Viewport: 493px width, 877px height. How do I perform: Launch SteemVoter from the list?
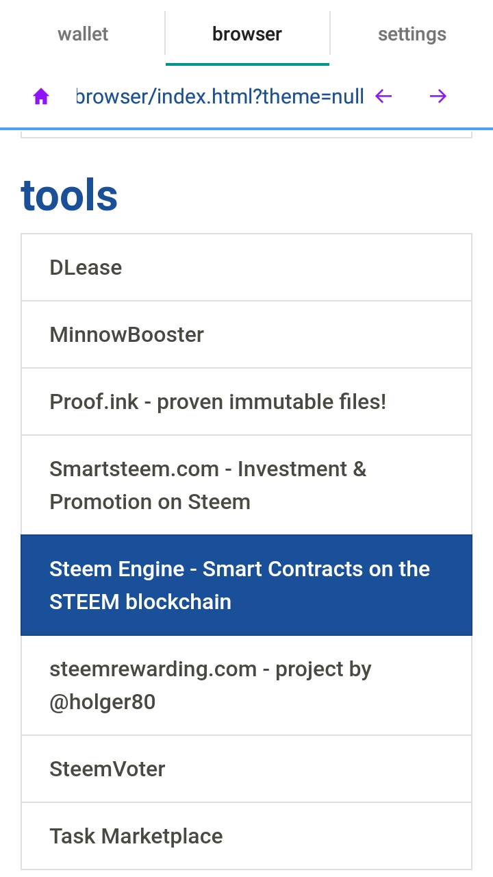246,769
